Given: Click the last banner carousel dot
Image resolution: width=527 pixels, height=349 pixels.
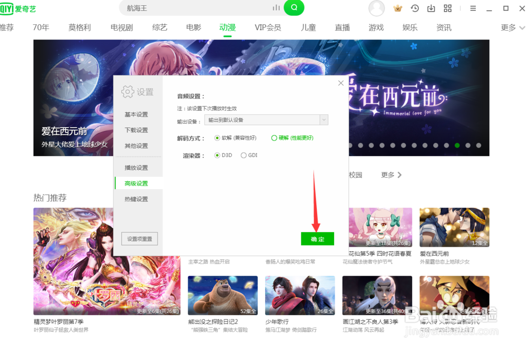Looking at the screenshot, I should point(479,146).
